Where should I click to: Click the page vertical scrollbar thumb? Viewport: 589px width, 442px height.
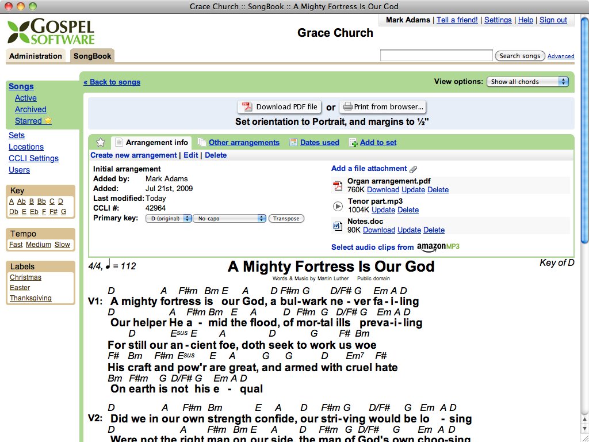(x=584, y=129)
